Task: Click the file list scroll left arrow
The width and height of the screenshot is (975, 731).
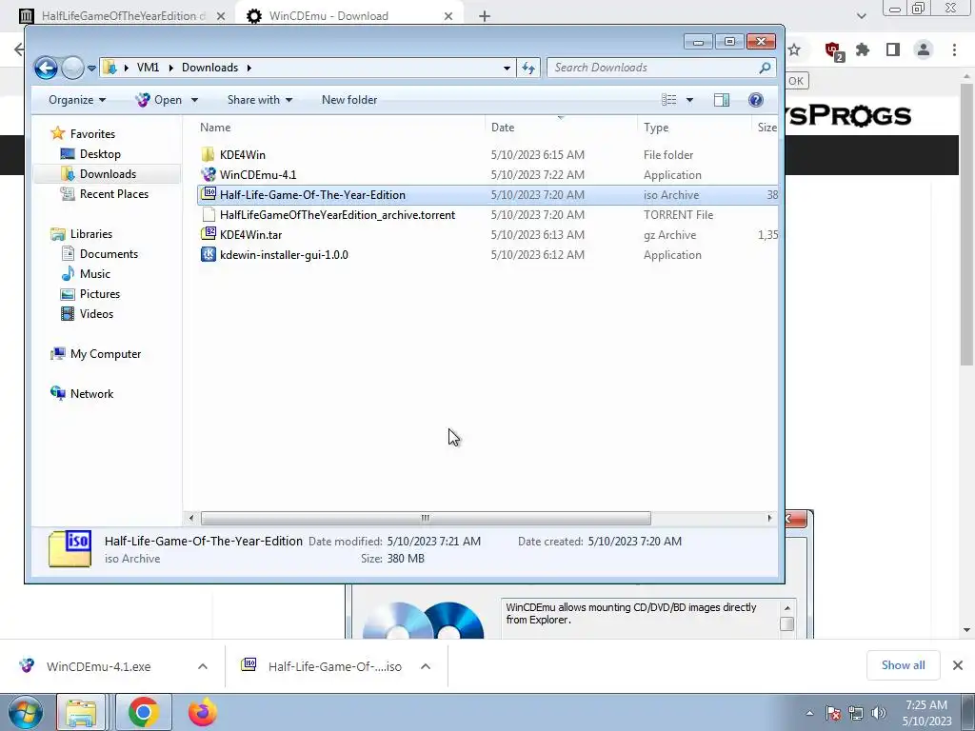Action: pyautogui.click(x=190, y=518)
